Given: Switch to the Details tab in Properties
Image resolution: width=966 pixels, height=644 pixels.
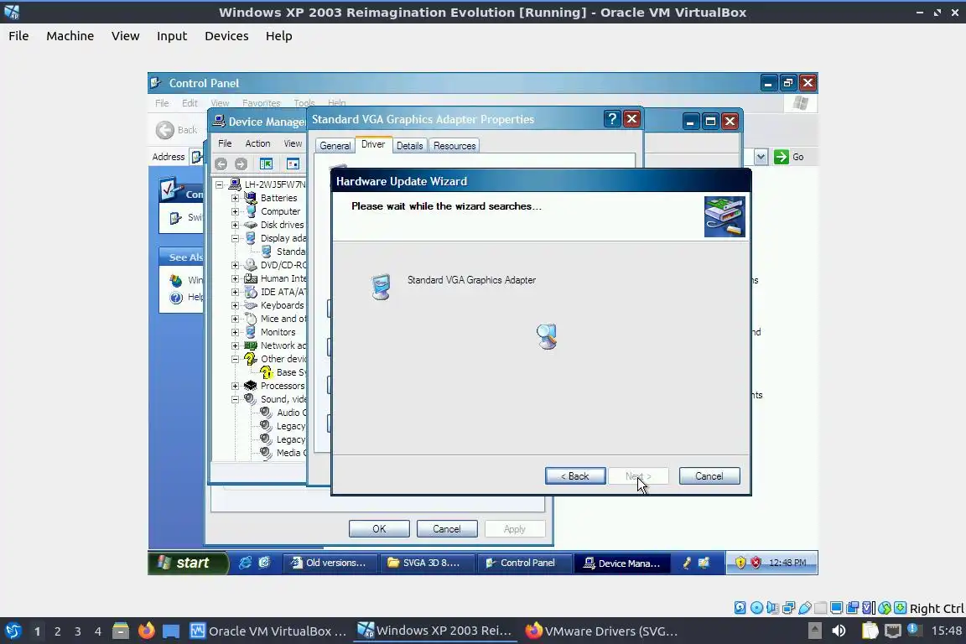Looking at the screenshot, I should point(410,146).
